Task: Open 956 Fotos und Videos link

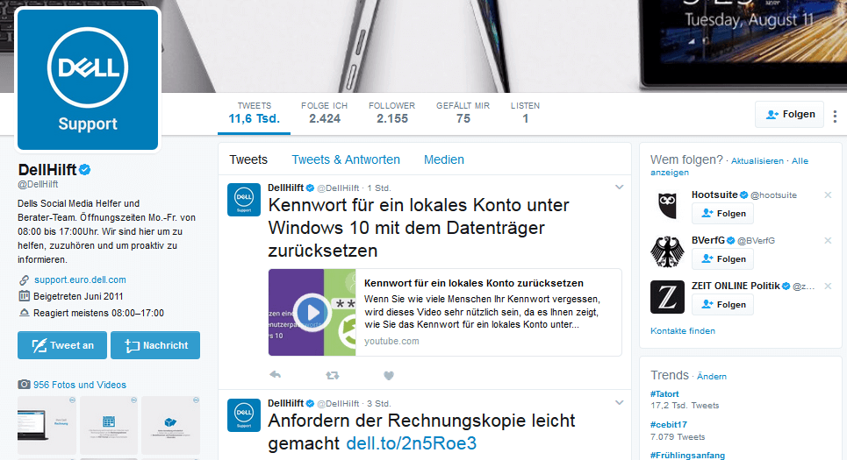Action: pyautogui.click(x=80, y=385)
